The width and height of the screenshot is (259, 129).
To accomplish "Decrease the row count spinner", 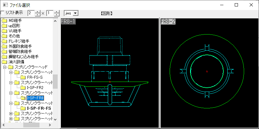I will click(x=57, y=15).
